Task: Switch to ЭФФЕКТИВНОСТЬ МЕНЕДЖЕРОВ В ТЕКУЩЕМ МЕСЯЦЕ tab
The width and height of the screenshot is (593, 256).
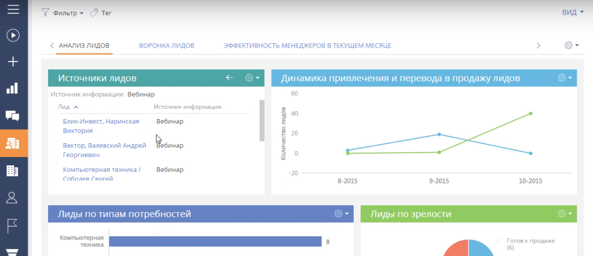Action: pos(308,45)
